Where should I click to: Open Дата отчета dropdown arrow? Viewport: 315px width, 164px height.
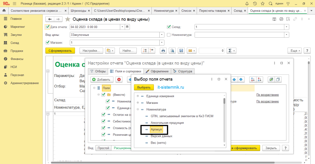tap(122, 27)
